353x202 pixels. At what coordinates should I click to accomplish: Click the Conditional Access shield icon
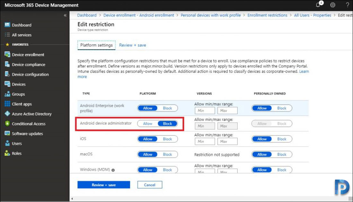7,124
